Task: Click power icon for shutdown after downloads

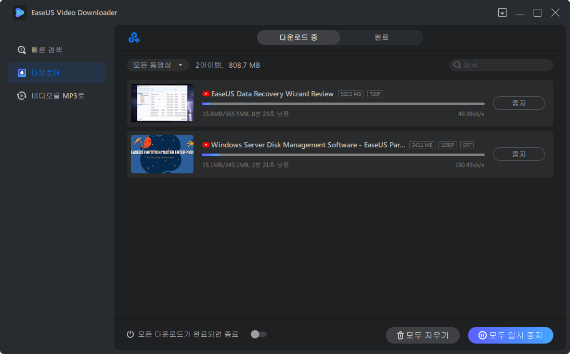Action: click(131, 334)
